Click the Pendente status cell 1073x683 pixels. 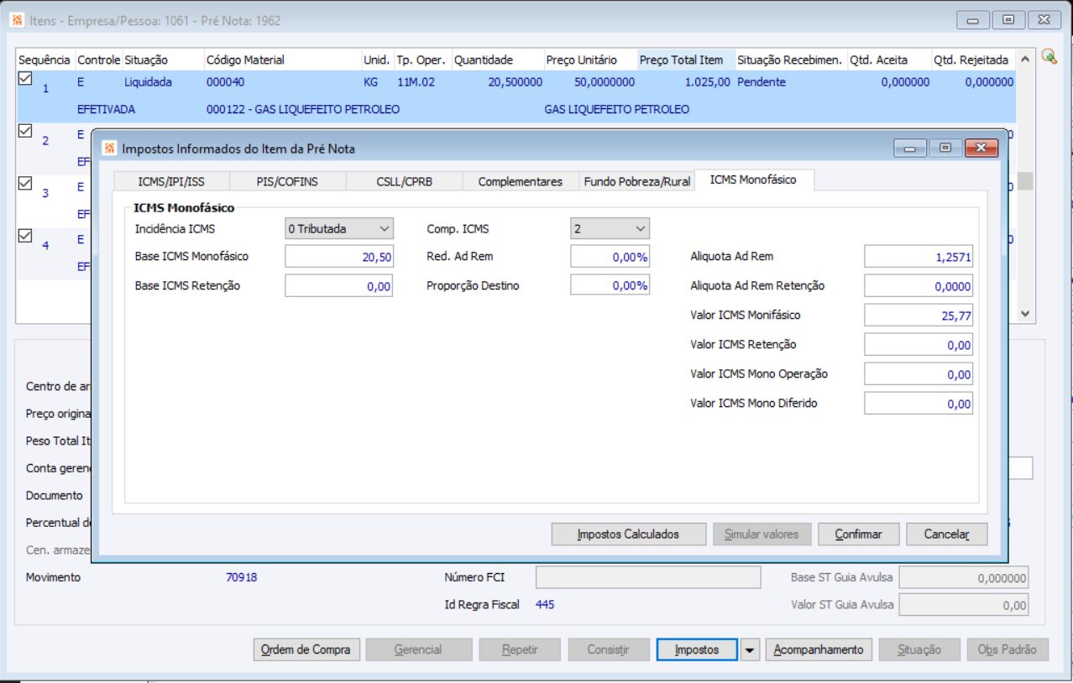click(762, 82)
